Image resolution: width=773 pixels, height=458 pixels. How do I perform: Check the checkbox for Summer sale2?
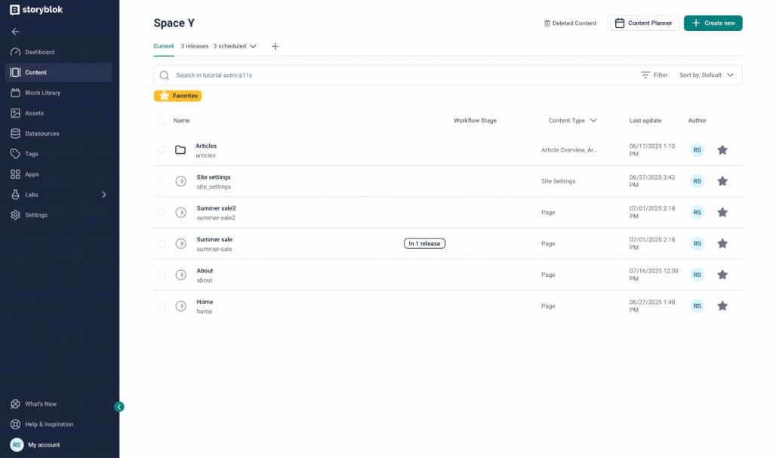point(161,212)
